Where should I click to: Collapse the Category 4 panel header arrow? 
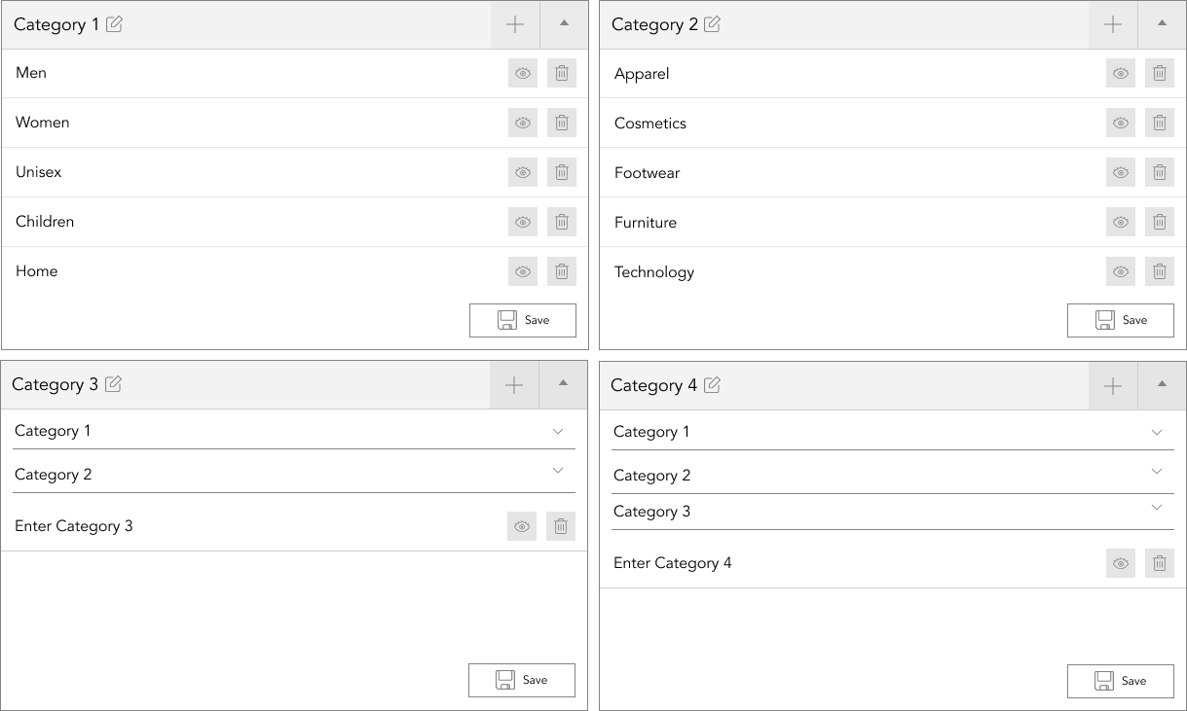(1162, 385)
